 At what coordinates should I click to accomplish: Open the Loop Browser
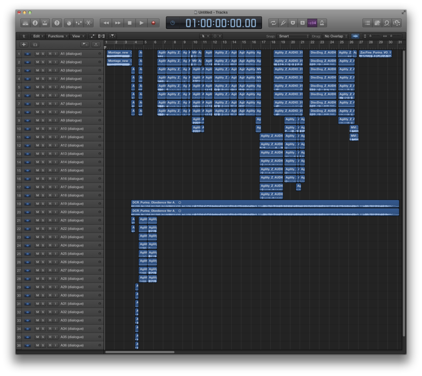click(x=387, y=23)
